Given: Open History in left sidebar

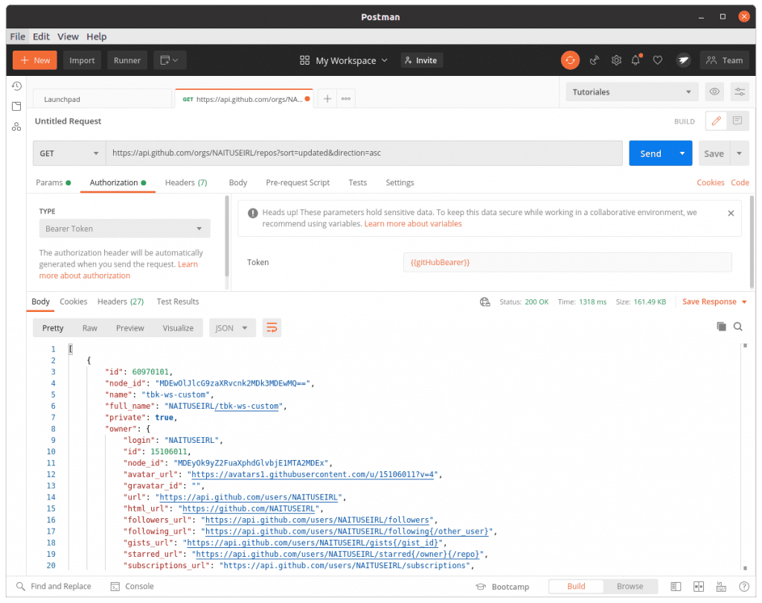Looking at the screenshot, I should 16,86.
